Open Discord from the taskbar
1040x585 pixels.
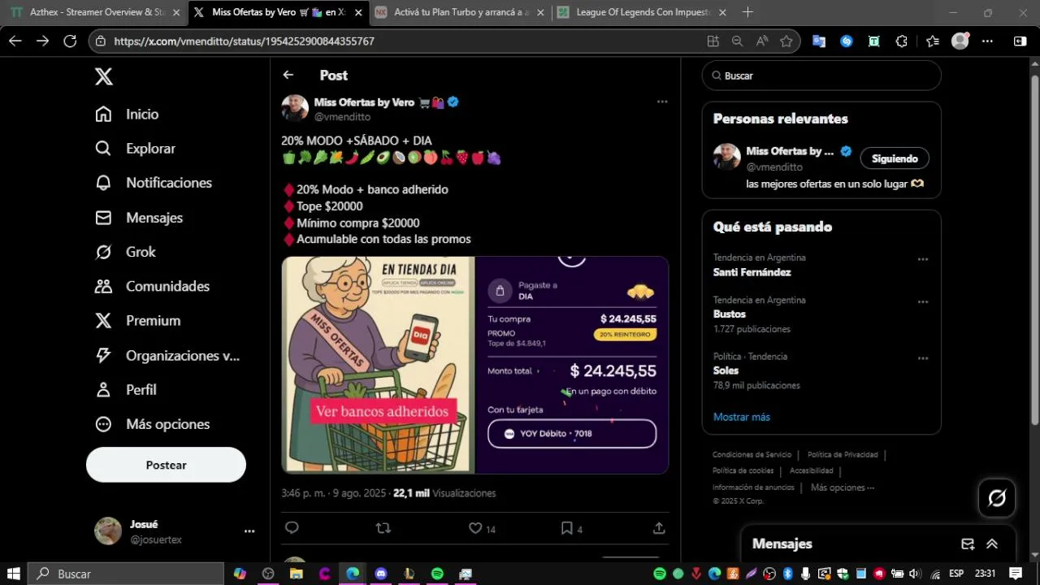(380, 574)
